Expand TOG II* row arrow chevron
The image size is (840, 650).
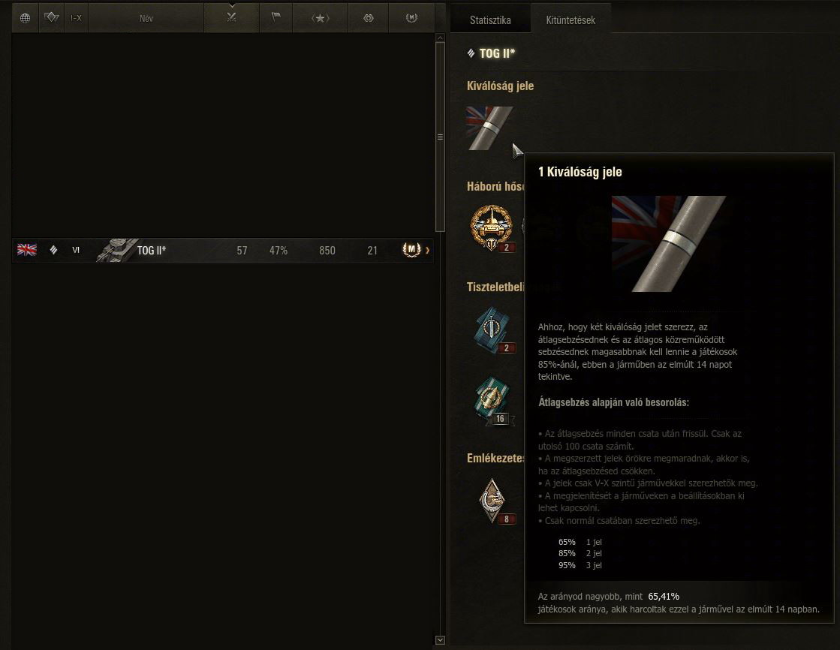(427, 250)
